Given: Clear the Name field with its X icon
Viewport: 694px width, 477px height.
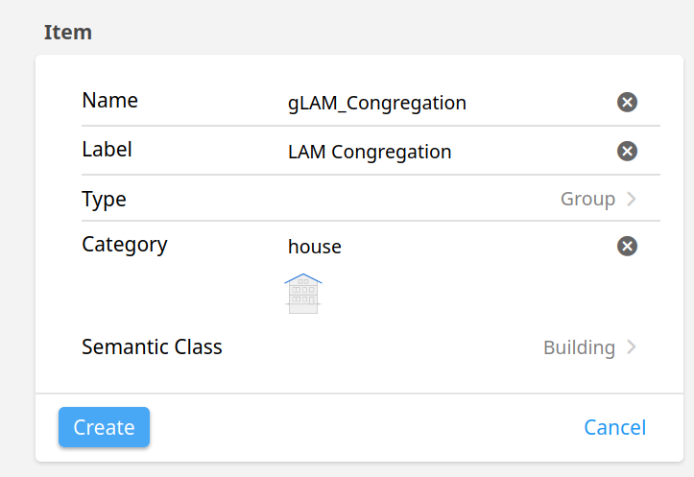Looking at the screenshot, I should (x=627, y=102).
